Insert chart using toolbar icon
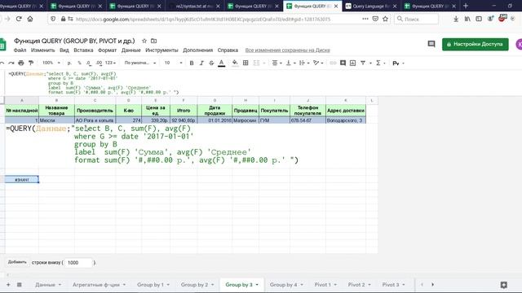The height and width of the screenshot is (293, 522). [352, 63]
